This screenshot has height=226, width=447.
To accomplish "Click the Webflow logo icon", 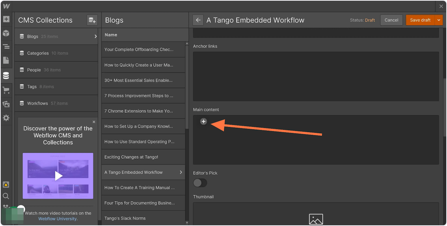I will (6, 6).
